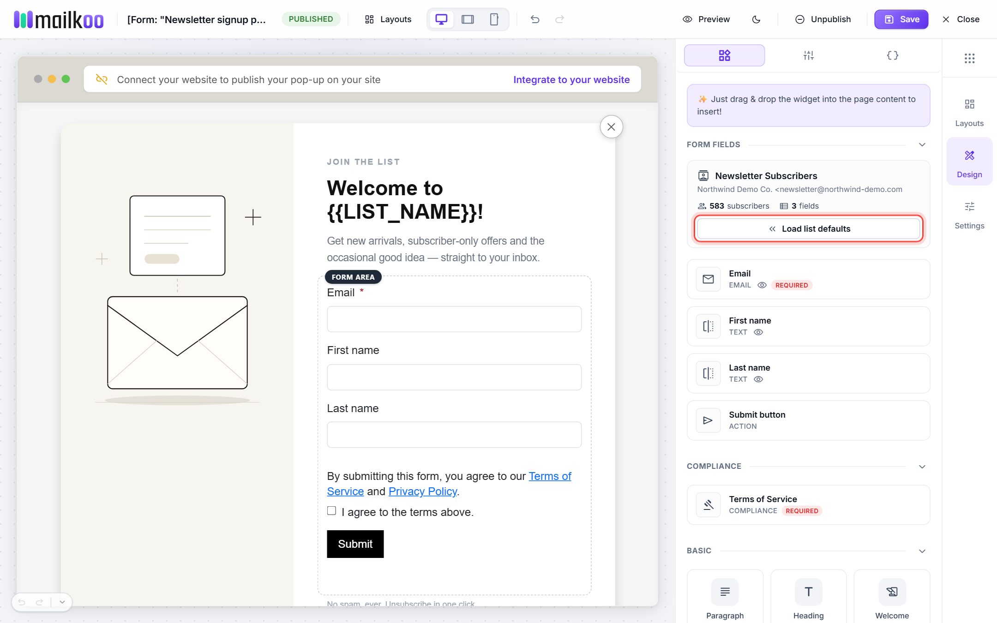Open the curly braces code tab

pyautogui.click(x=892, y=55)
